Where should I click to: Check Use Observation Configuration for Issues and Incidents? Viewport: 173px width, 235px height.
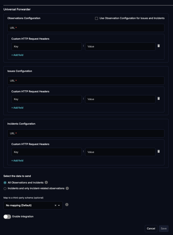(x=96, y=18)
